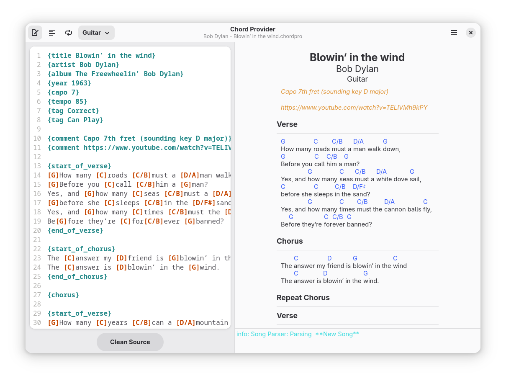Image resolution: width=506 pixels, height=381 pixels.
Task: Click the text lines icon in header
Action: point(52,33)
